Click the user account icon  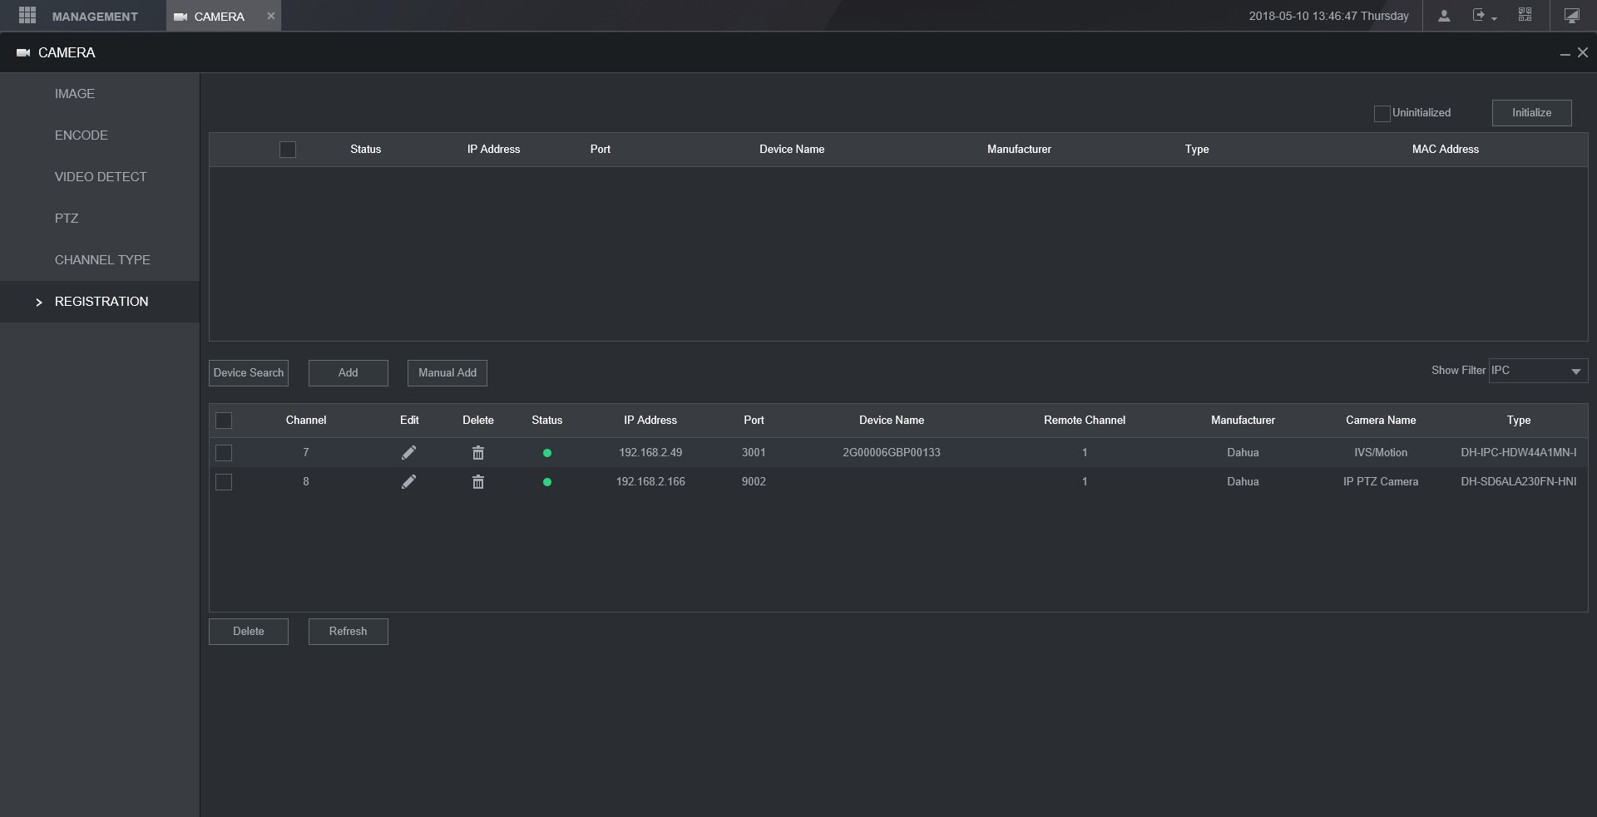[x=1444, y=16]
